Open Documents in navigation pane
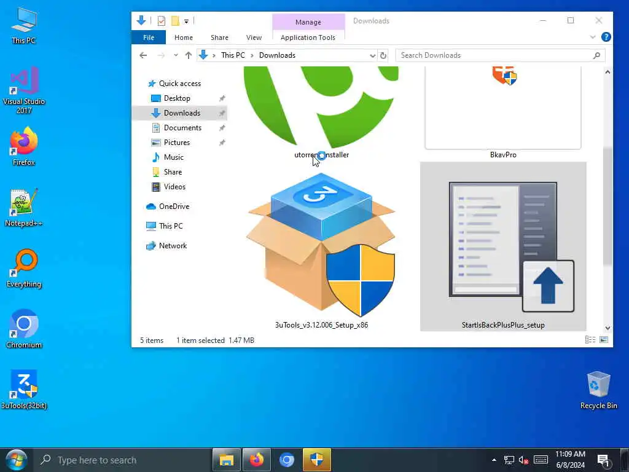The image size is (629, 472). click(x=182, y=128)
